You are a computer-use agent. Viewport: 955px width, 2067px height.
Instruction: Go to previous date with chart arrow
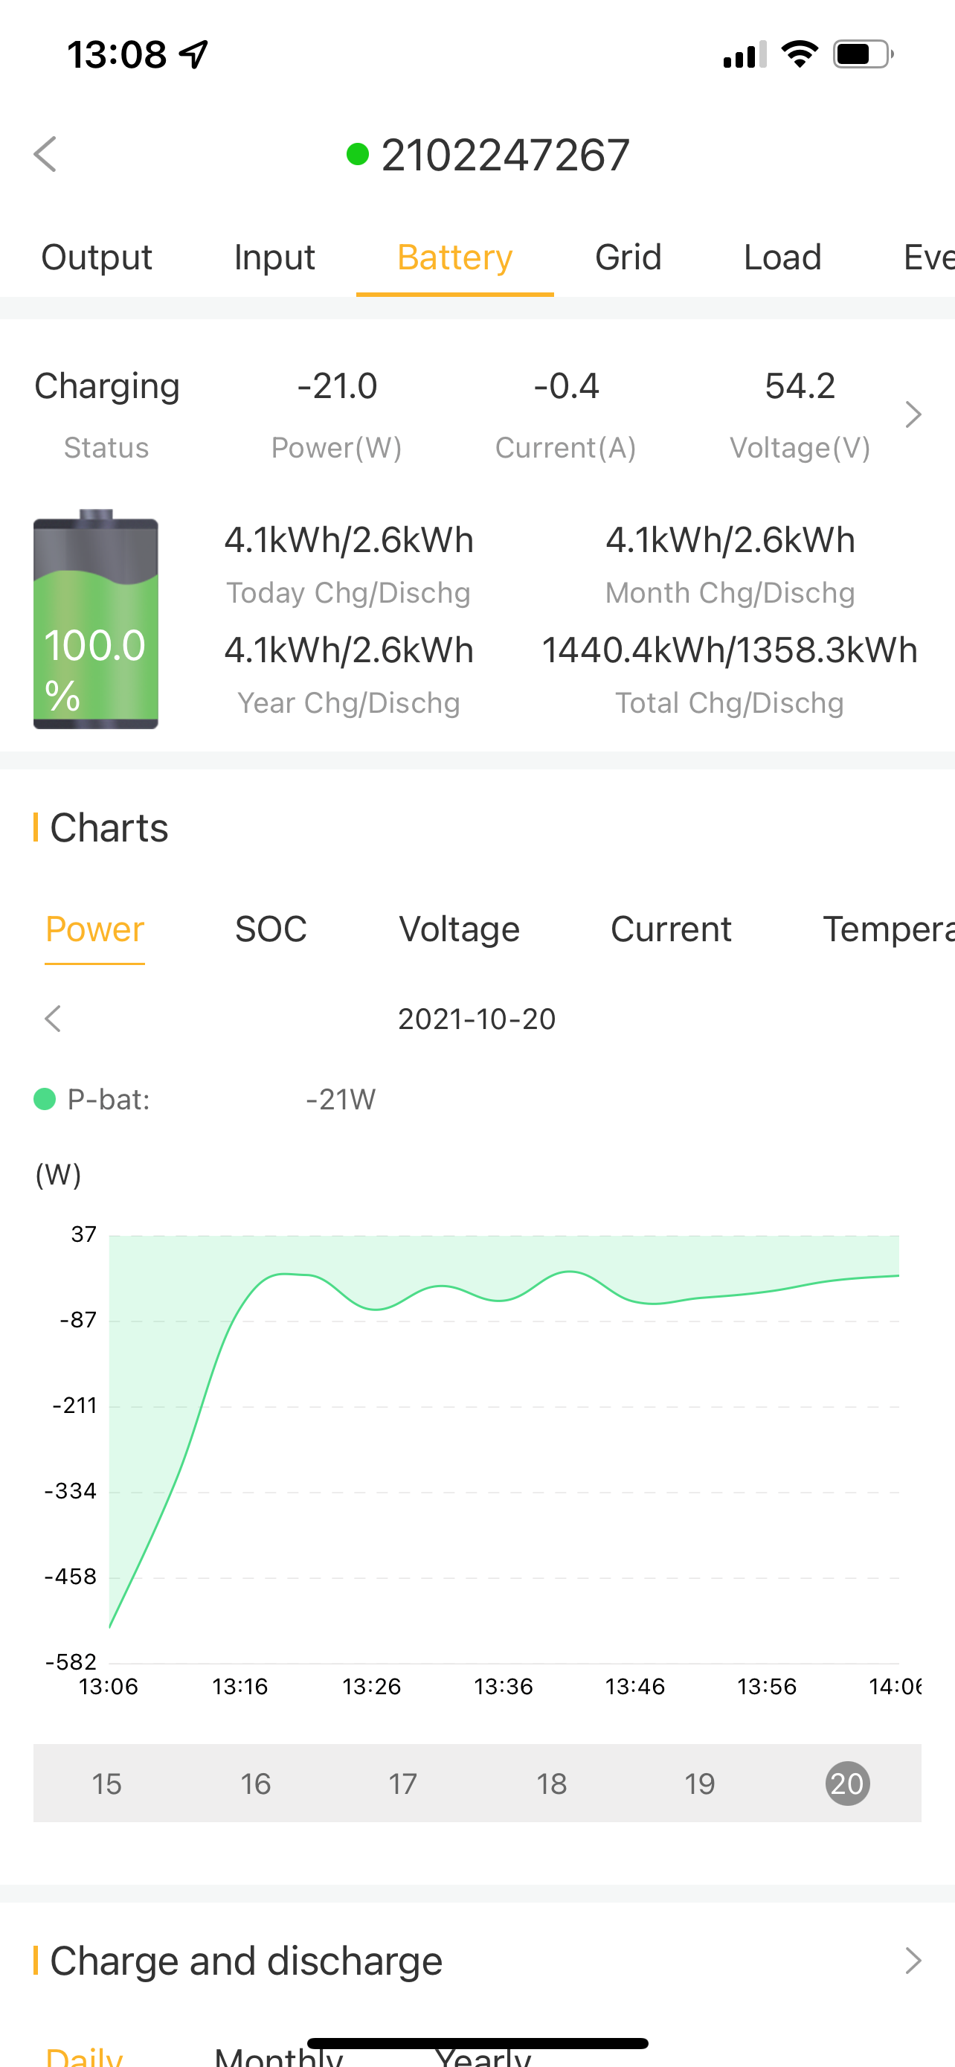[53, 1019]
